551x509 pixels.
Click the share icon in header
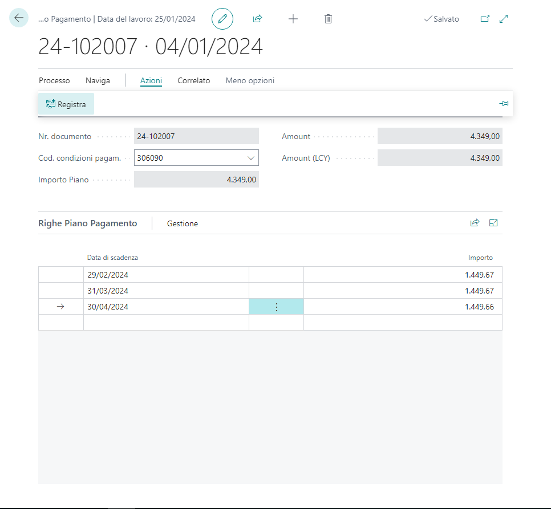pos(257,19)
